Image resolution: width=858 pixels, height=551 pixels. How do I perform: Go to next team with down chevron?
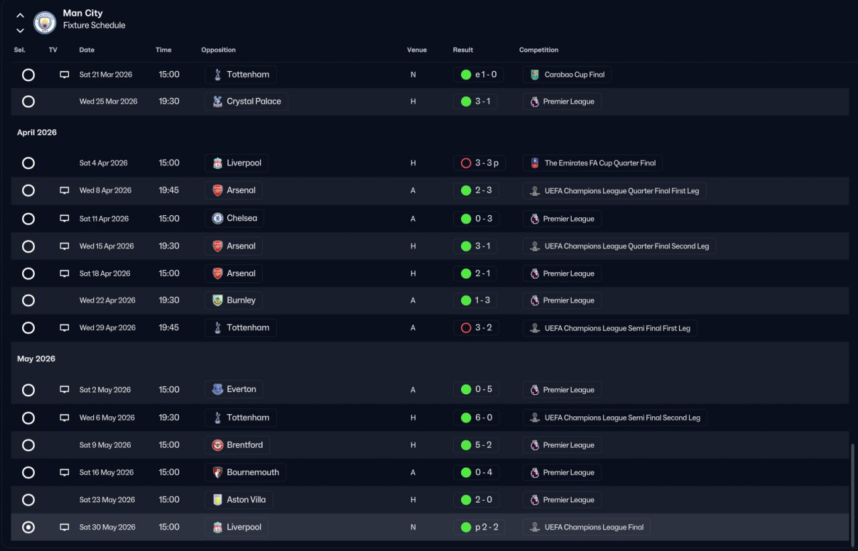click(20, 30)
